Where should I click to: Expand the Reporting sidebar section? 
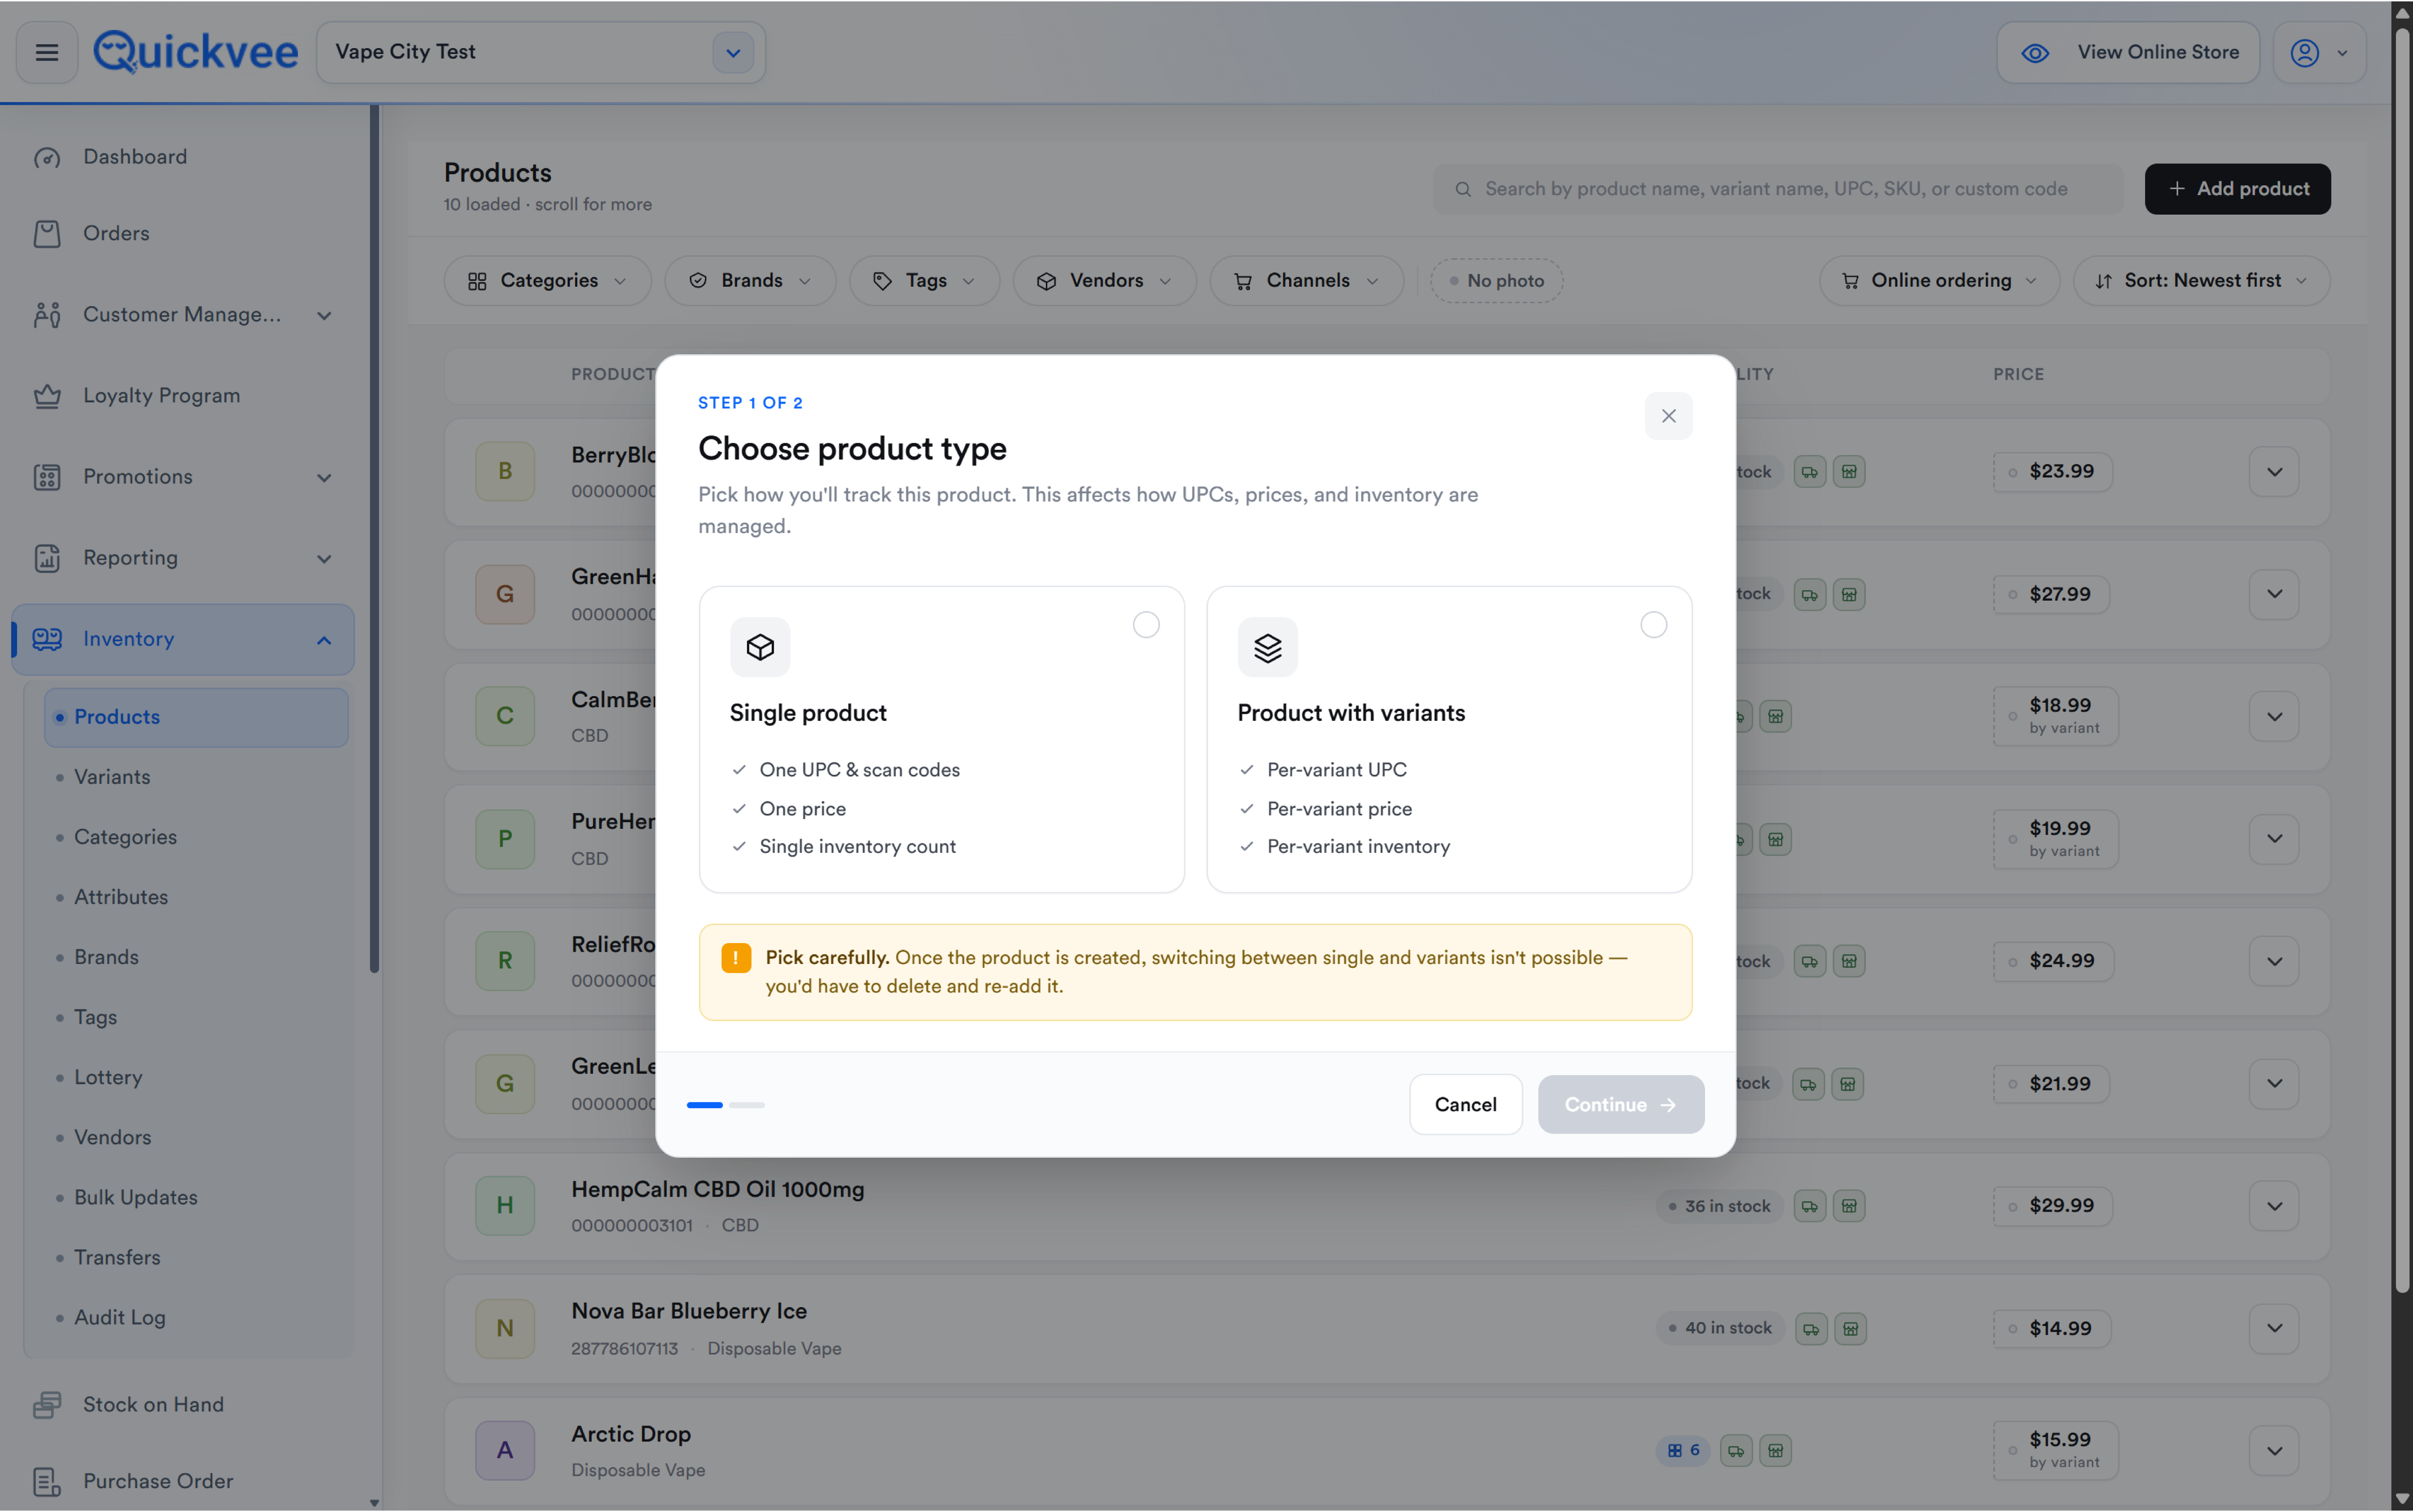[324, 559]
